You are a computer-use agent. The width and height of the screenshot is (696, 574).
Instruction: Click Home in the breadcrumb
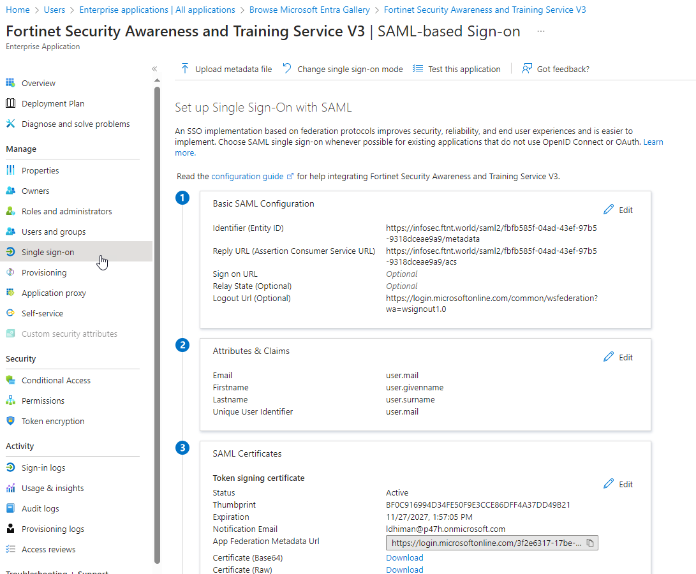pyautogui.click(x=18, y=10)
